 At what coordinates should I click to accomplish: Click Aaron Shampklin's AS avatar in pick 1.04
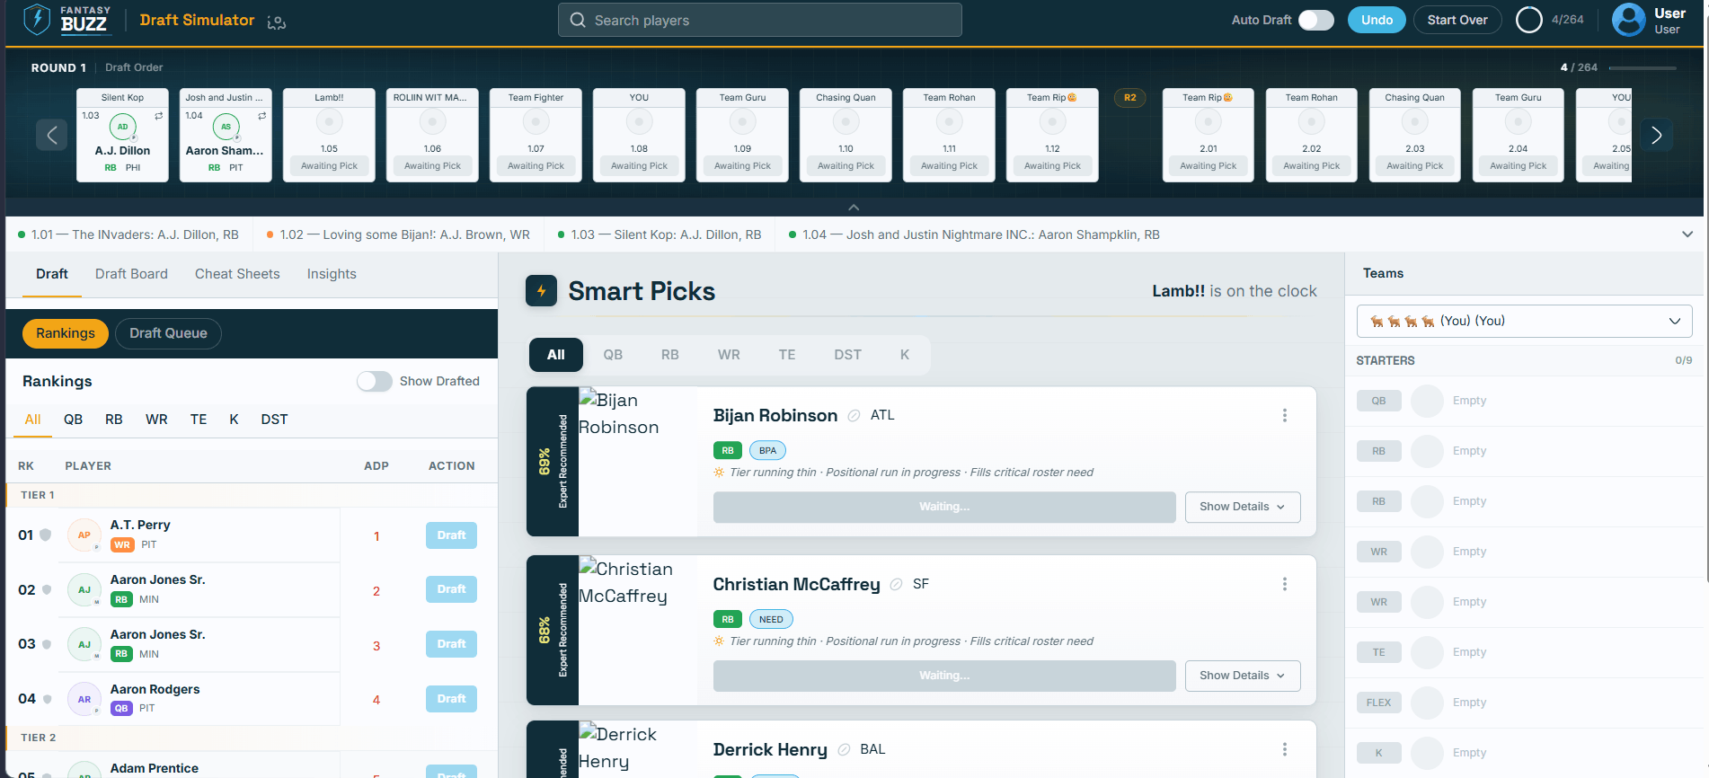coord(226,127)
